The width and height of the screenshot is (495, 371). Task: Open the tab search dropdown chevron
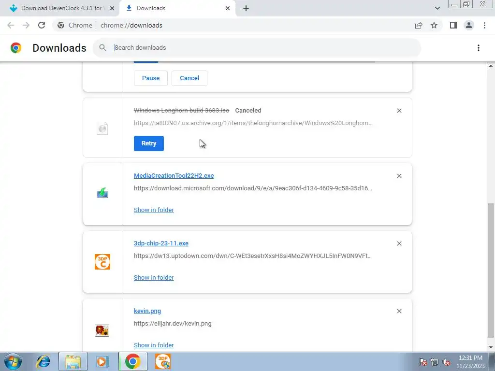click(x=437, y=8)
